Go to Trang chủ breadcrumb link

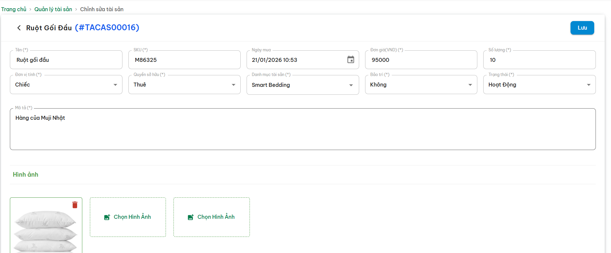click(14, 9)
